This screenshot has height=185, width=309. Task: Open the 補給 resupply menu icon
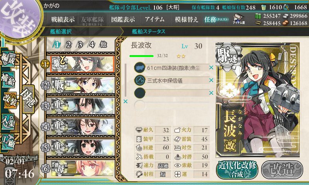[x=8, y=79]
